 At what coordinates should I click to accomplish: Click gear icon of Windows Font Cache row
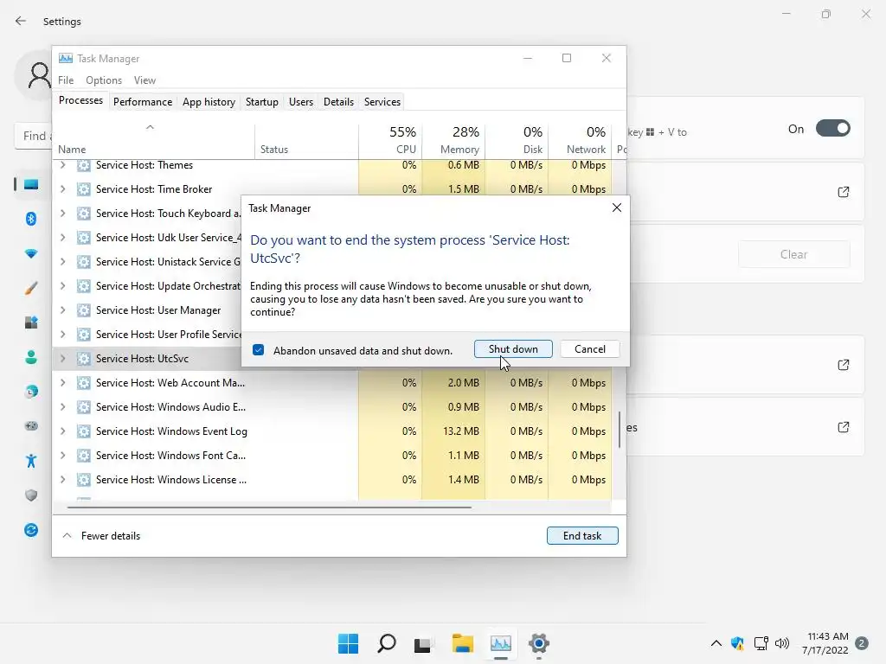coord(84,456)
